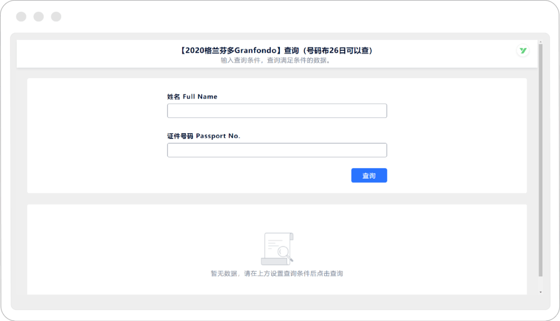Click the green Y logo icon

[x=523, y=51]
